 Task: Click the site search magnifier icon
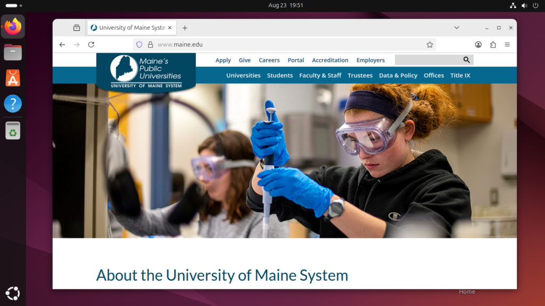click(467, 60)
